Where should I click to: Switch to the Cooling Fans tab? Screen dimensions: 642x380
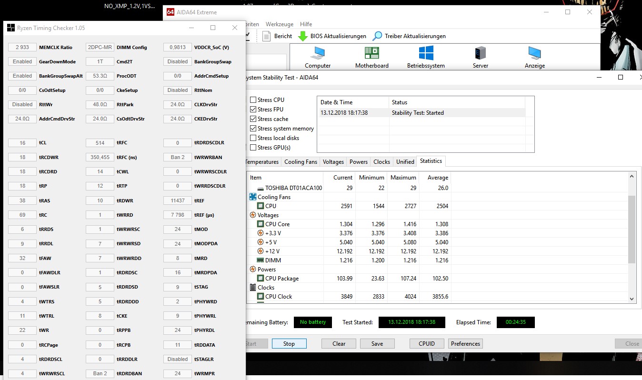[301, 162]
